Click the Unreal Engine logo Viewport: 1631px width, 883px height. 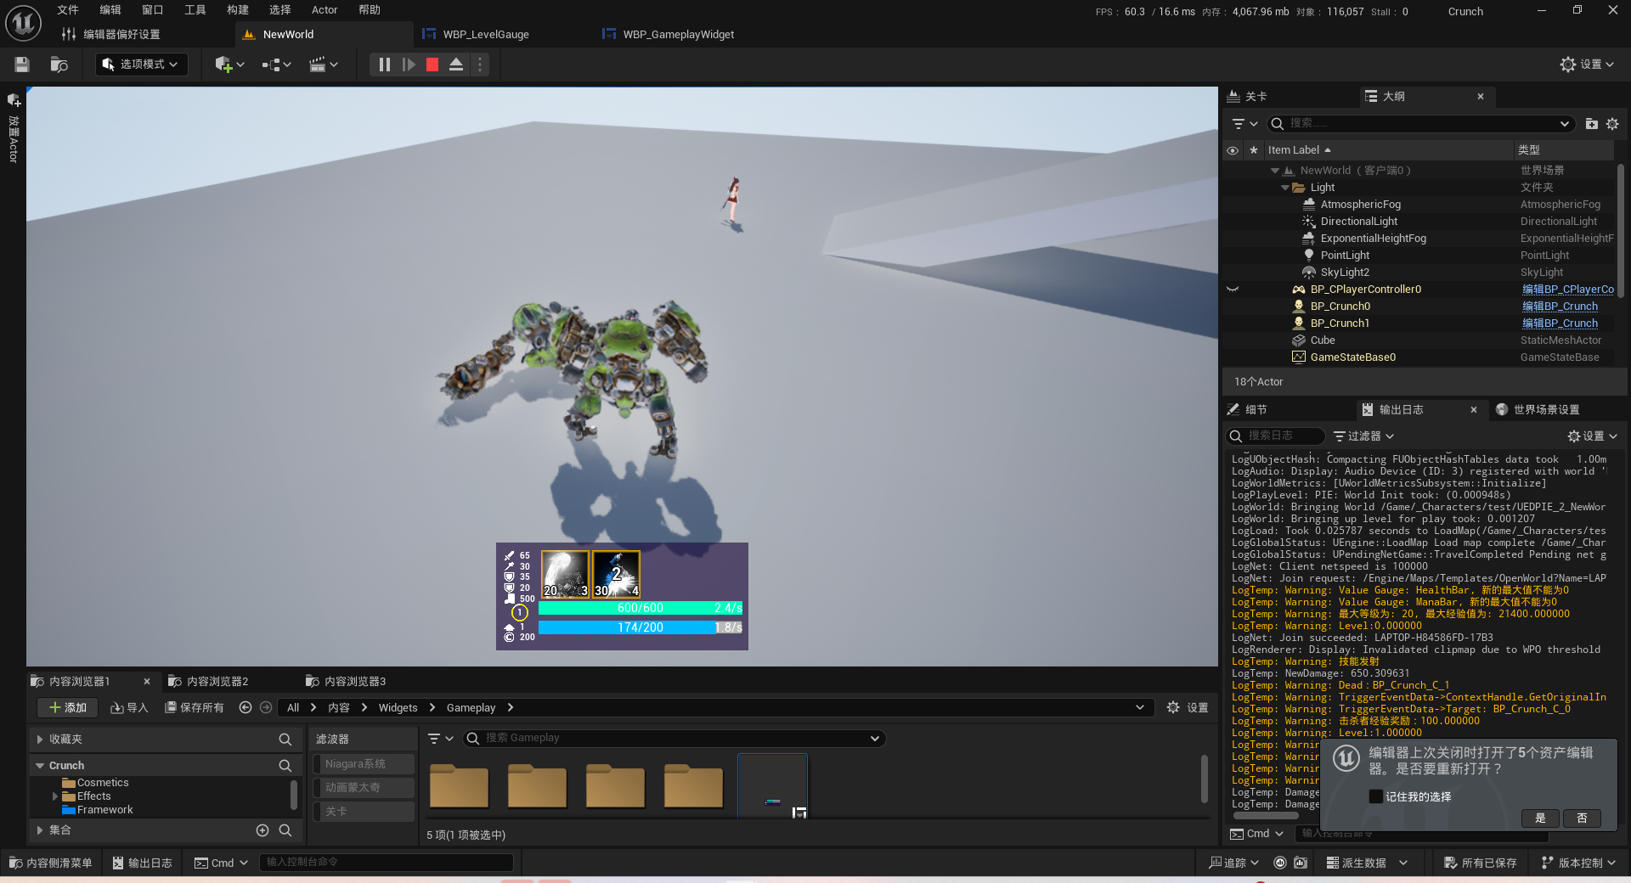[x=23, y=23]
